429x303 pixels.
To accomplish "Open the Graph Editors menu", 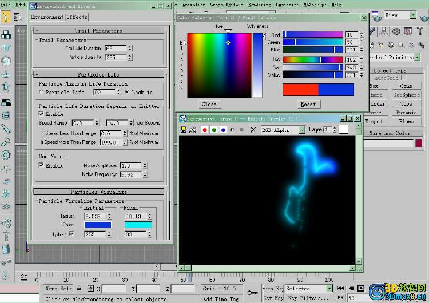I will point(227,5).
